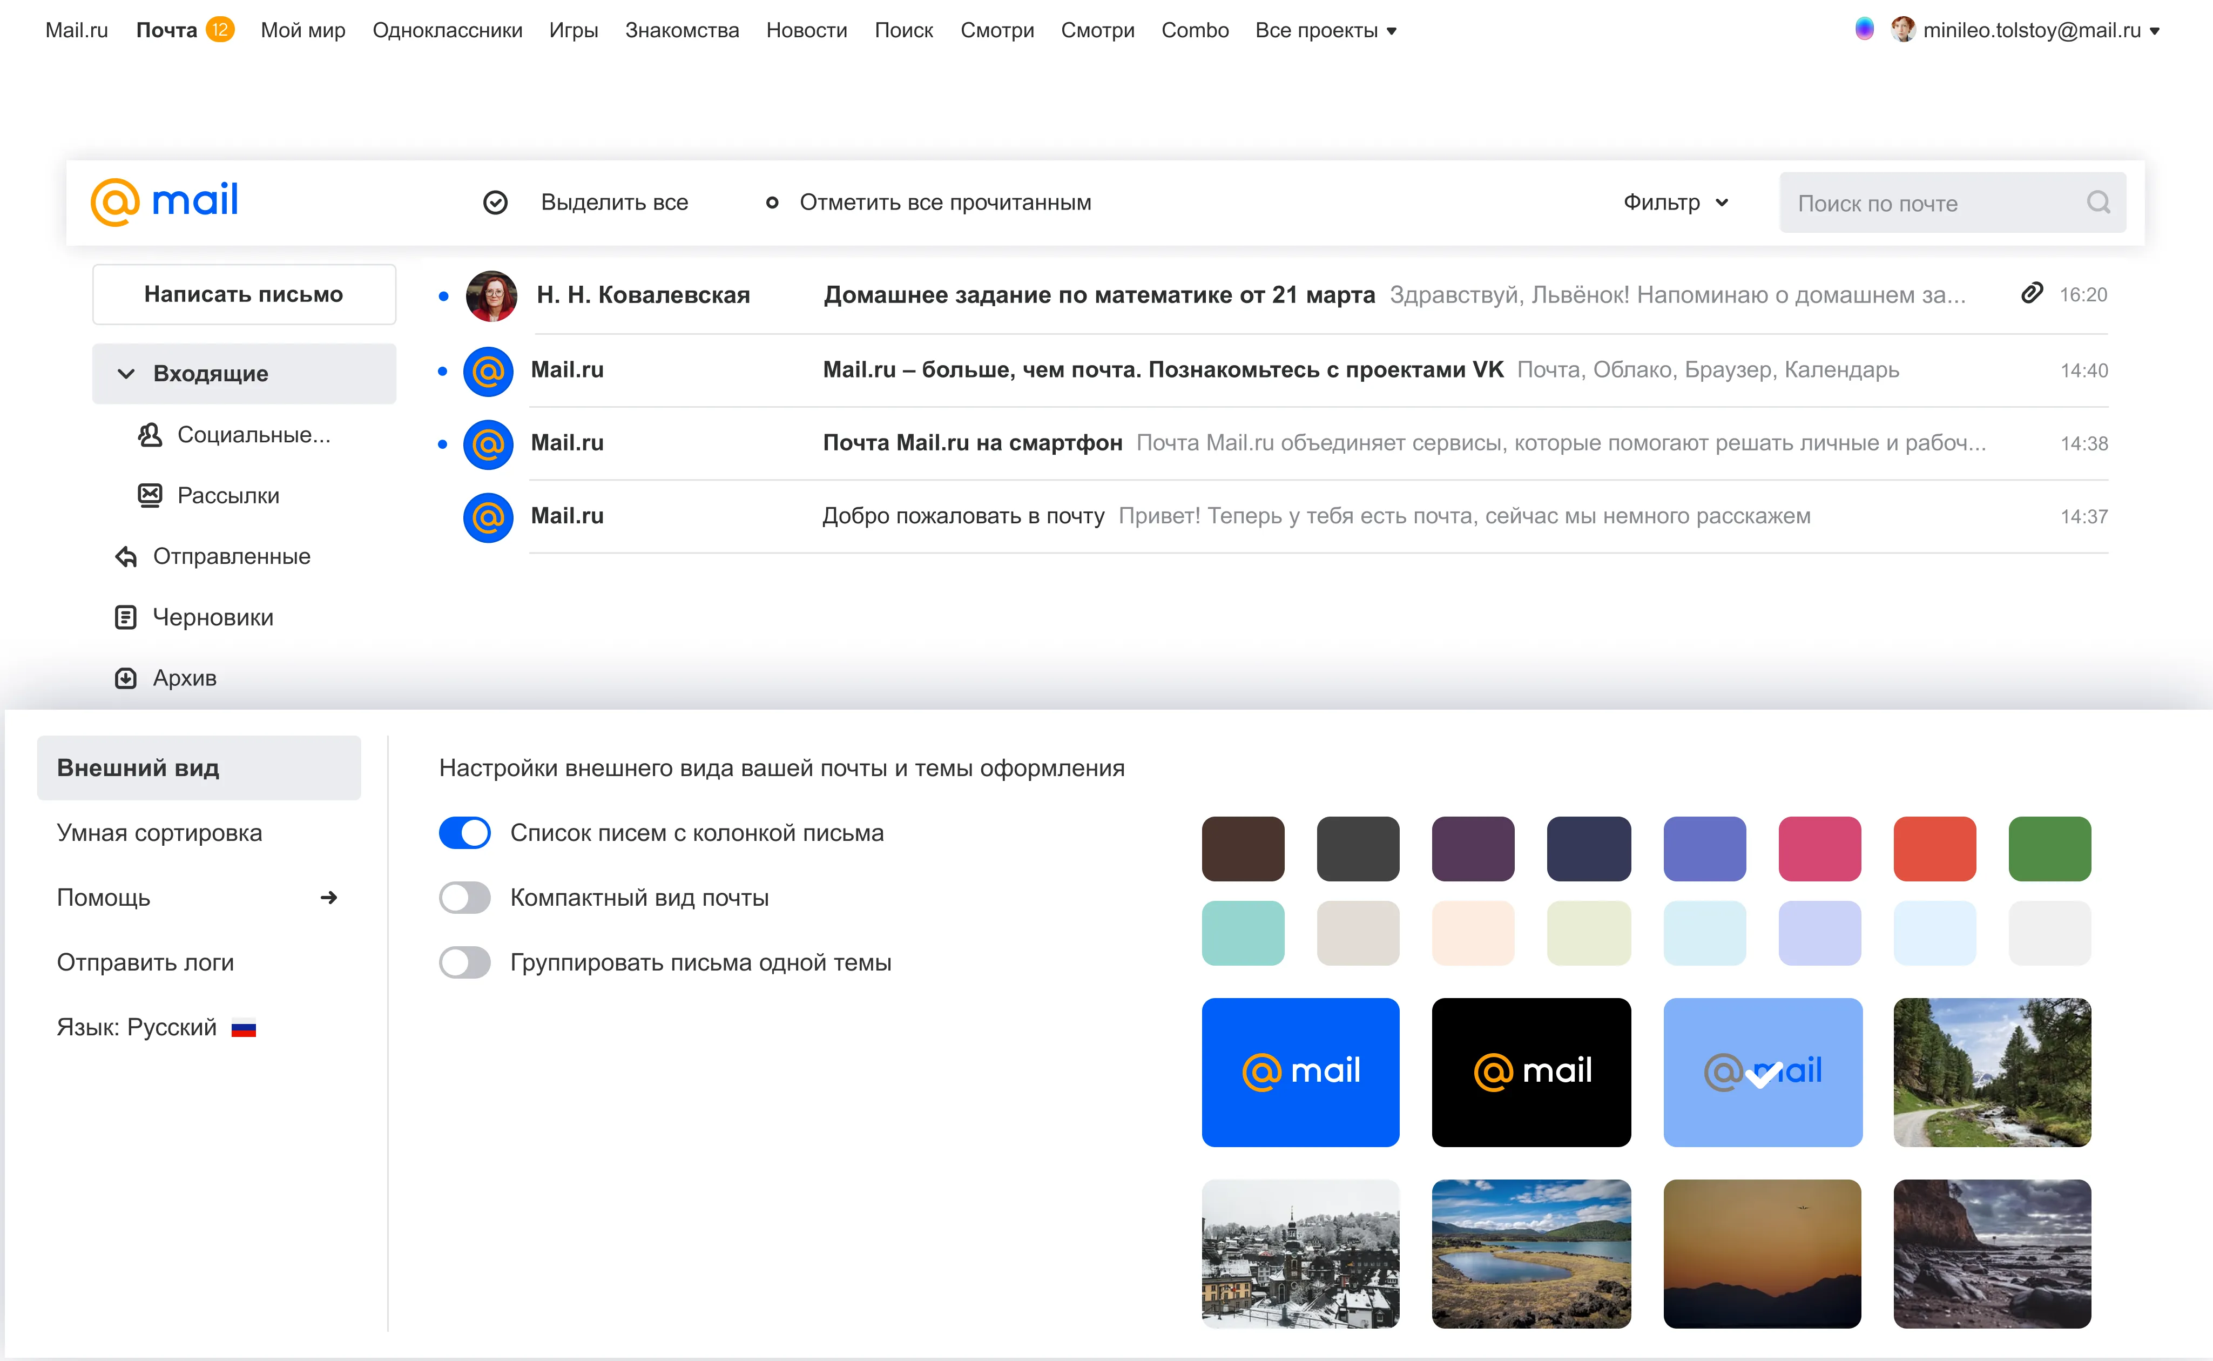Click the Russian flag icon
The height and width of the screenshot is (1361, 2213).
[x=243, y=1028]
